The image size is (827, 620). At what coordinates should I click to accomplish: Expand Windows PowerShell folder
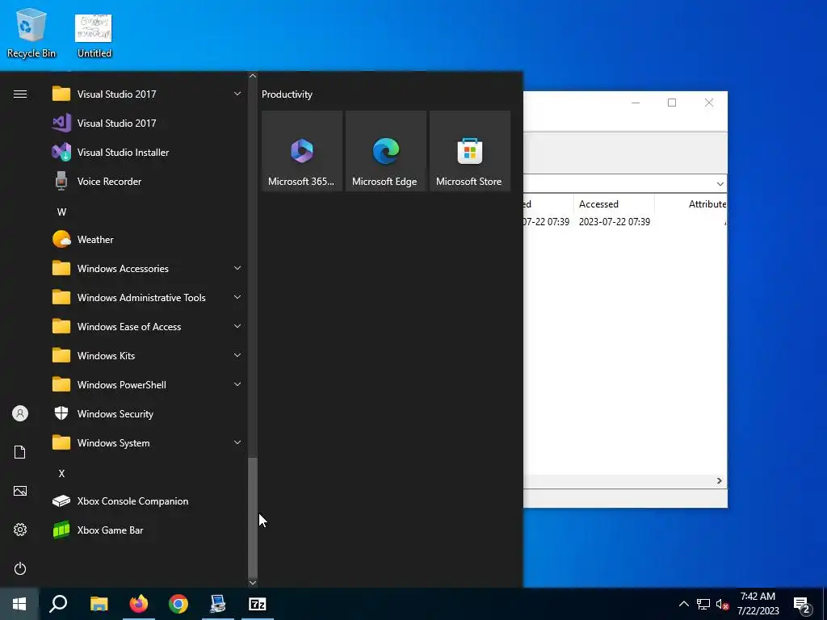click(x=147, y=384)
